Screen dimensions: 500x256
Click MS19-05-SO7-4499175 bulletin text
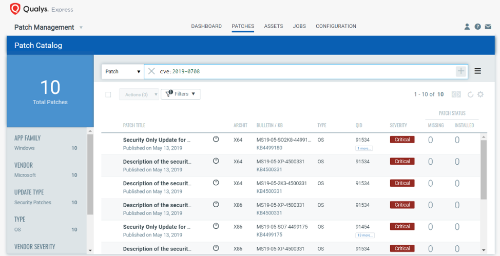pyautogui.click(x=282, y=227)
